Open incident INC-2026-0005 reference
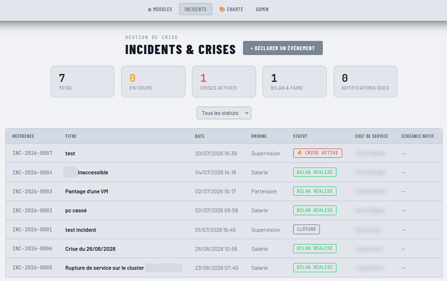The width and height of the screenshot is (447, 281). click(x=32, y=267)
